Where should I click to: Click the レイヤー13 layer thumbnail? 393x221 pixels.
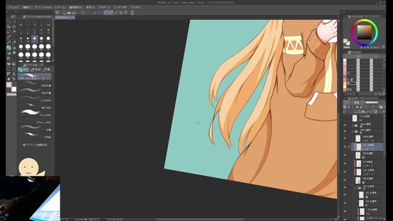[x=358, y=139]
